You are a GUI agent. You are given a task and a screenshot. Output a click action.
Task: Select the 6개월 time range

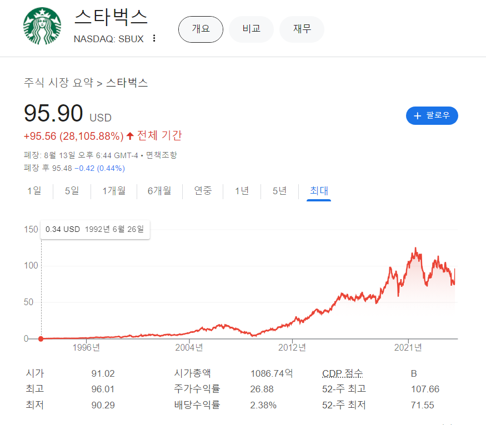coord(159,191)
